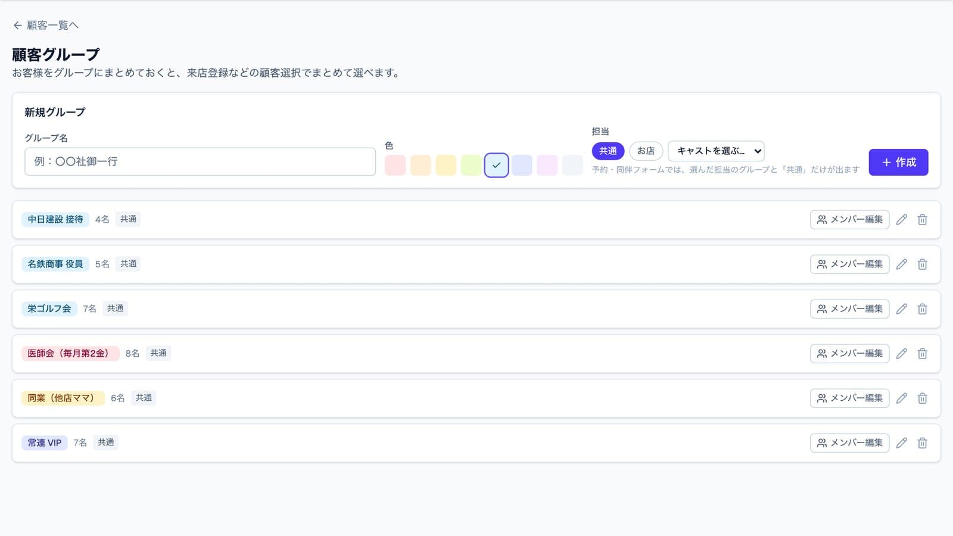The image size is (953, 536).
Task: Open the キャストを選ぶ dropdown
Action: pos(716,151)
